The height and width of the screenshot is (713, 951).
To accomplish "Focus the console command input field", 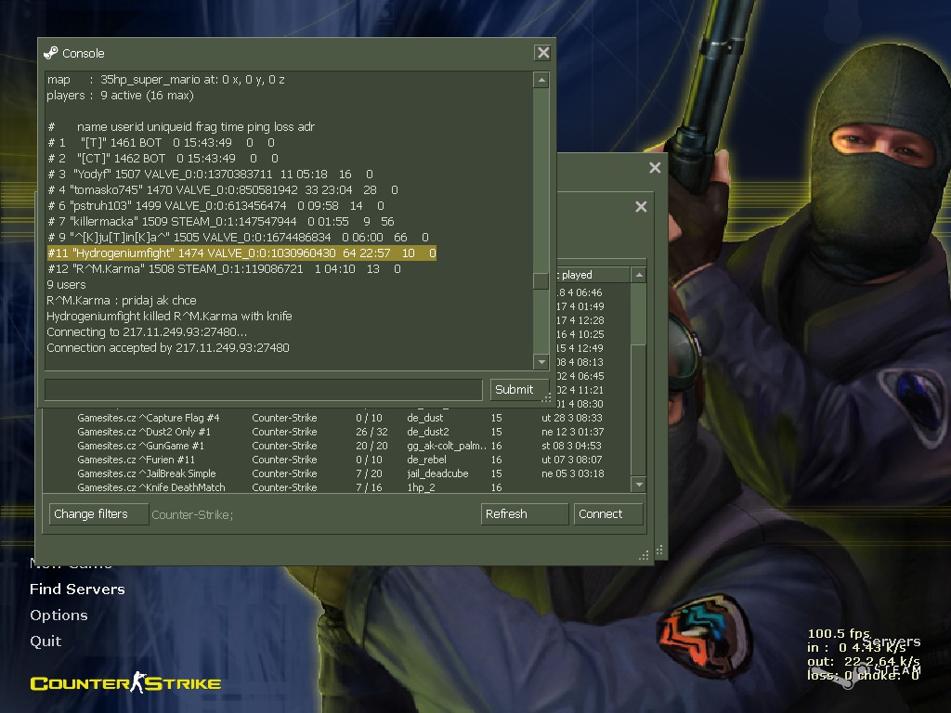I will coord(263,389).
